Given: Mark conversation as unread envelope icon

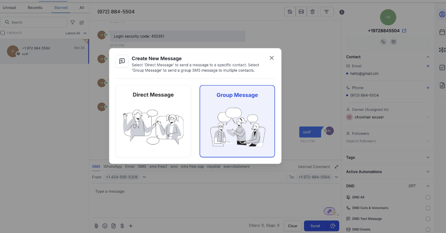Looking at the screenshot, I should 301,12.
